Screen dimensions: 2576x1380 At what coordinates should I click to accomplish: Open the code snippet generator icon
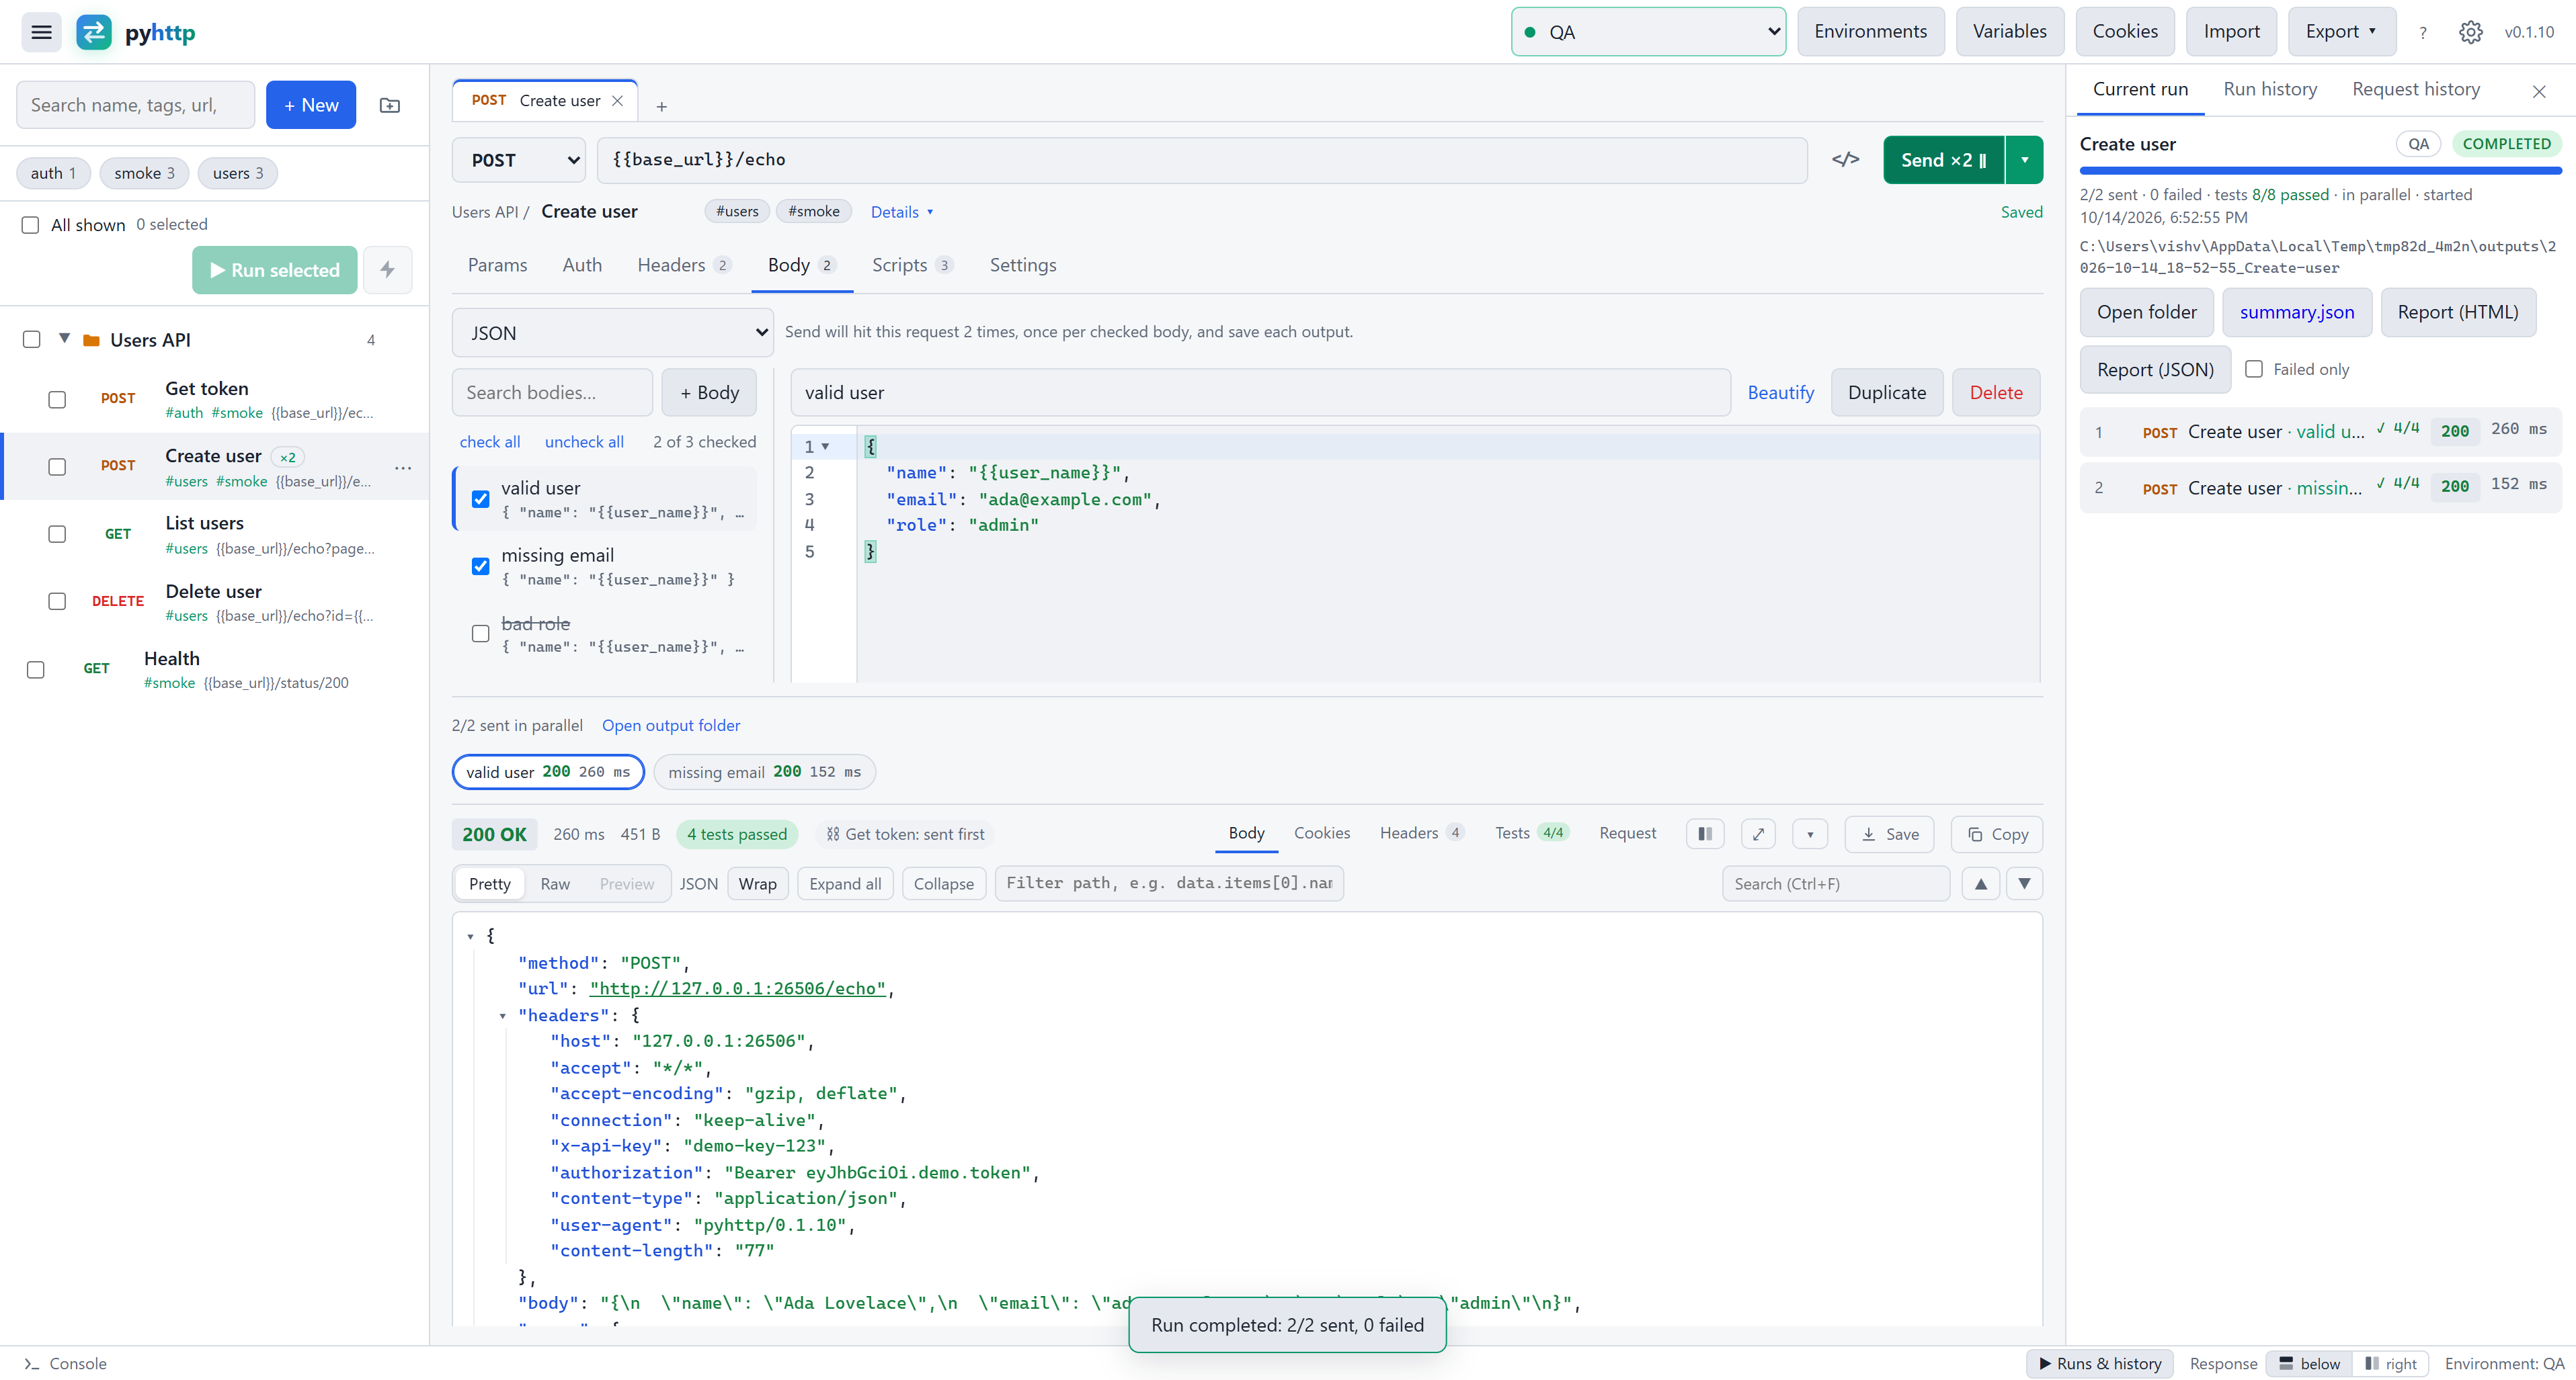(1846, 160)
